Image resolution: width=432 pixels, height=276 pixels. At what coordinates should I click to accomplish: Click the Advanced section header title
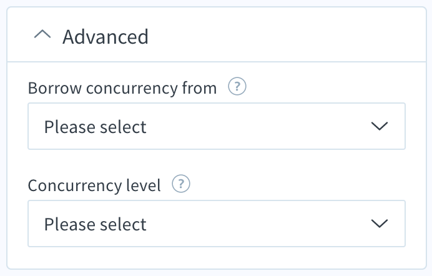click(106, 37)
